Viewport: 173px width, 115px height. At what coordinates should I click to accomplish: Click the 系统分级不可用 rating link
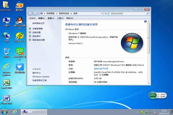click(101, 69)
